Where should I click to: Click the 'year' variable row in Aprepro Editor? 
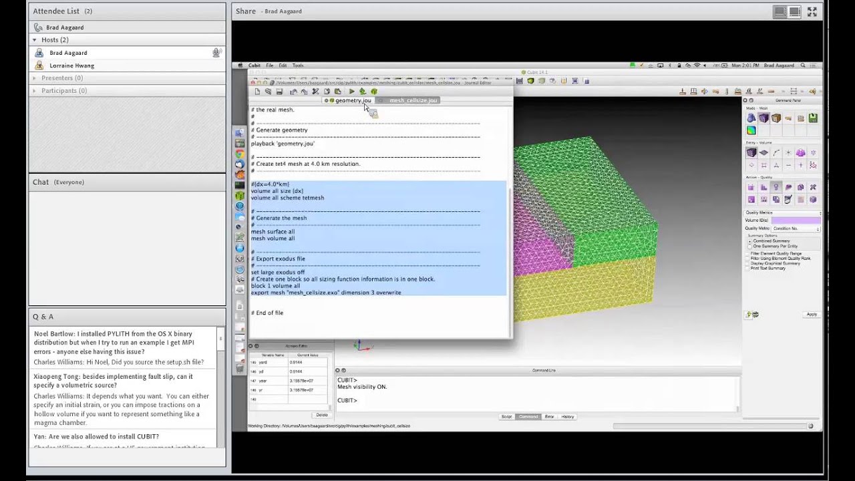tap(289, 381)
